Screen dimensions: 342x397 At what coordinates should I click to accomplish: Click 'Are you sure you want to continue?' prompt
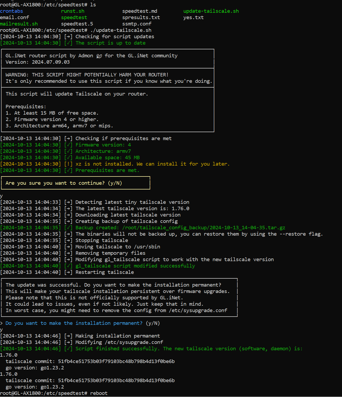[64, 183]
